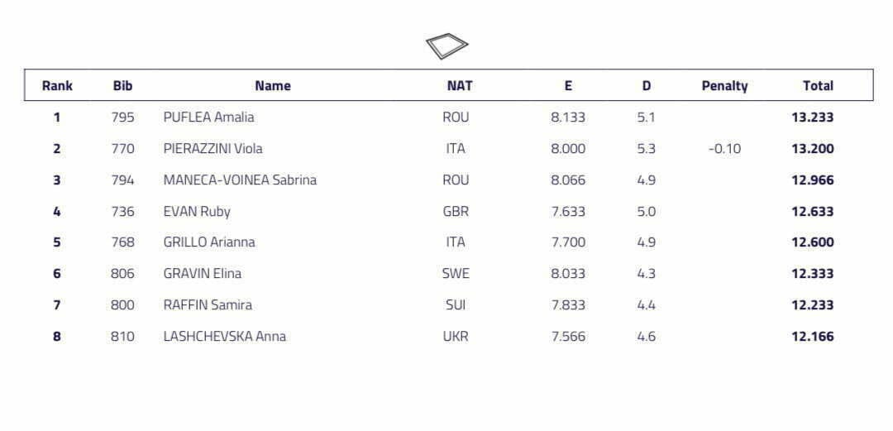The width and height of the screenshot is (893, 431).
Task: Click the Rank column header
Action: (x=57, y=85)
